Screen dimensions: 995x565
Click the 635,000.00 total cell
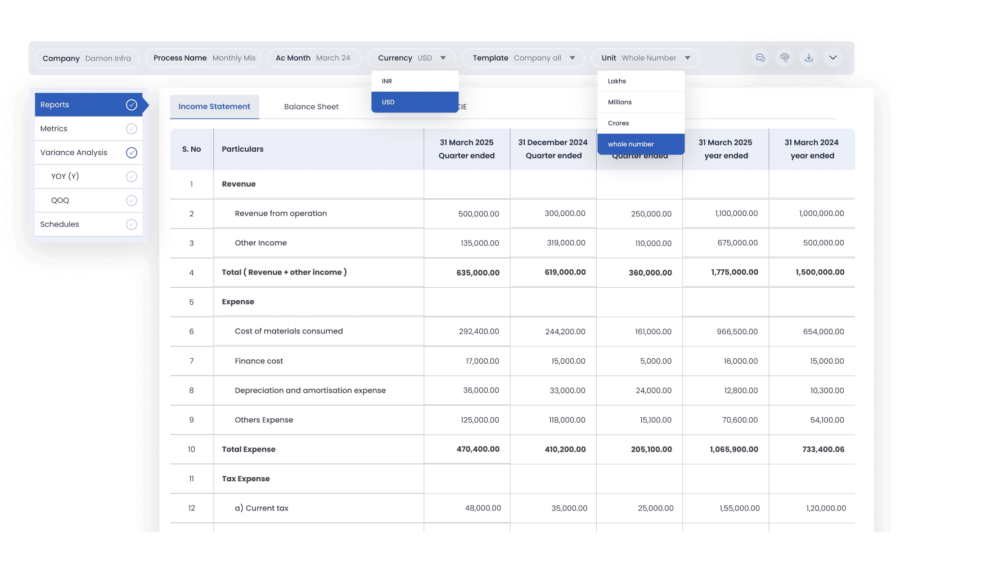[467, 273]
